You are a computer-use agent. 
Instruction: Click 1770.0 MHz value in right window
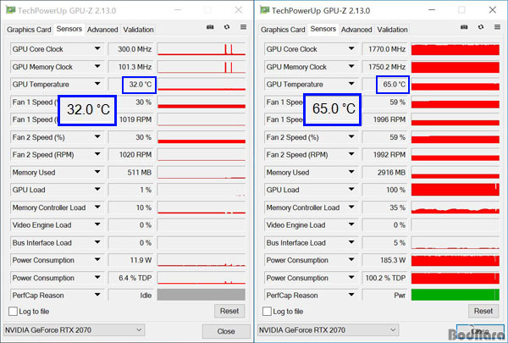pos(387,49)
